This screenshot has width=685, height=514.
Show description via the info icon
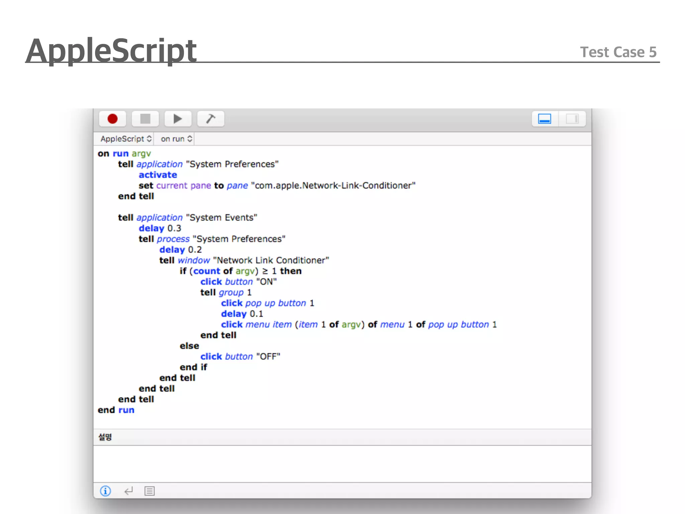point(105,491)
